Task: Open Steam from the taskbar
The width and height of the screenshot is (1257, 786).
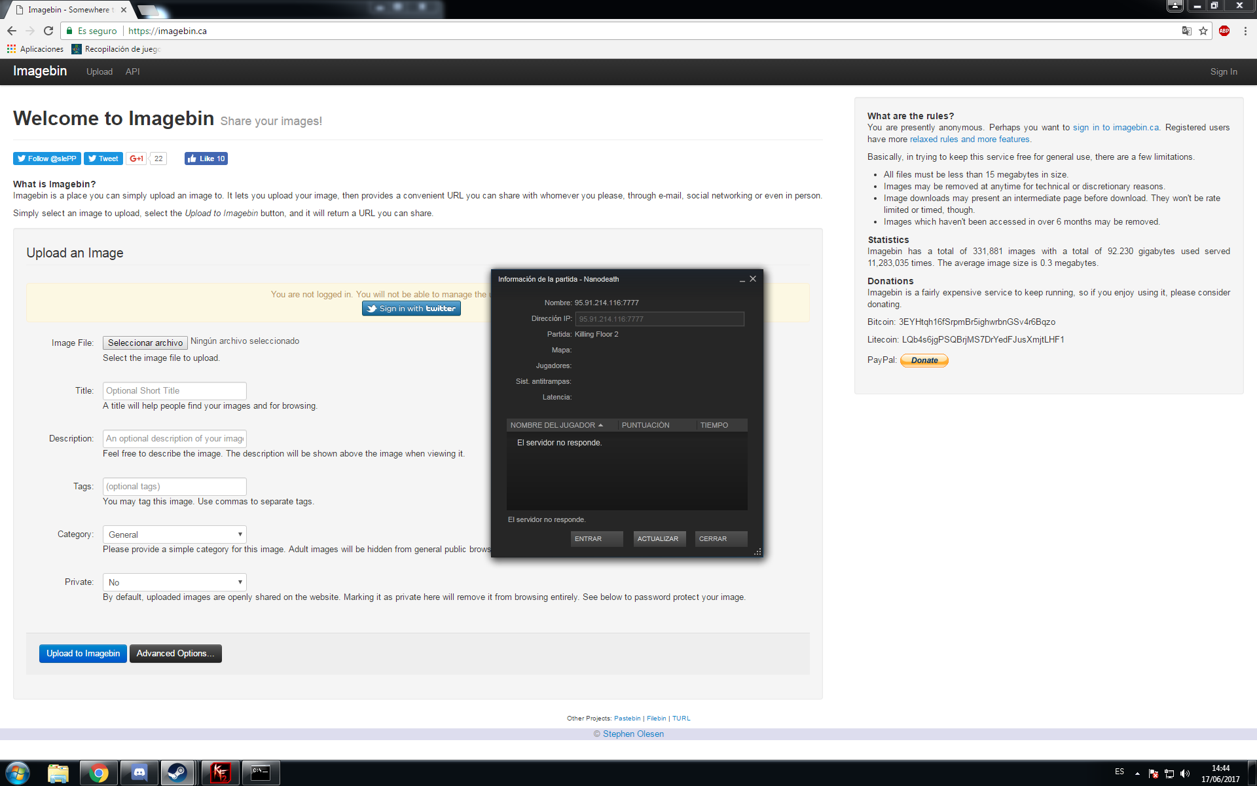Action: 177,773
